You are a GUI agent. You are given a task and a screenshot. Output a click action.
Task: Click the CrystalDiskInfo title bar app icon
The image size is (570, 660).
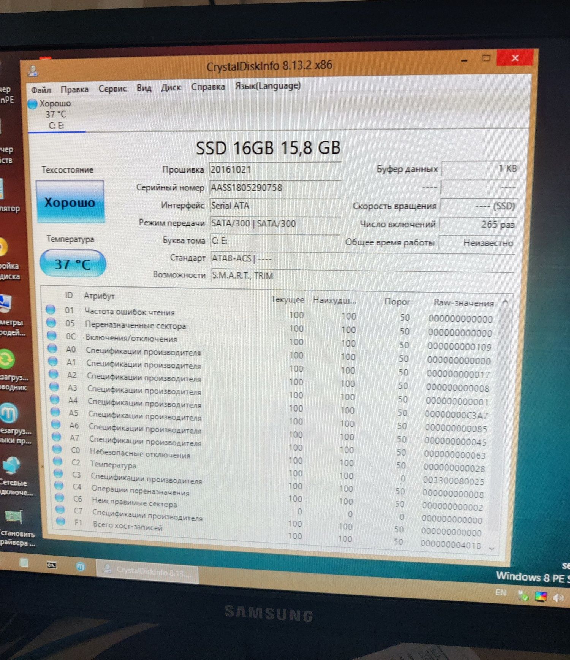(x=33, y=71)
